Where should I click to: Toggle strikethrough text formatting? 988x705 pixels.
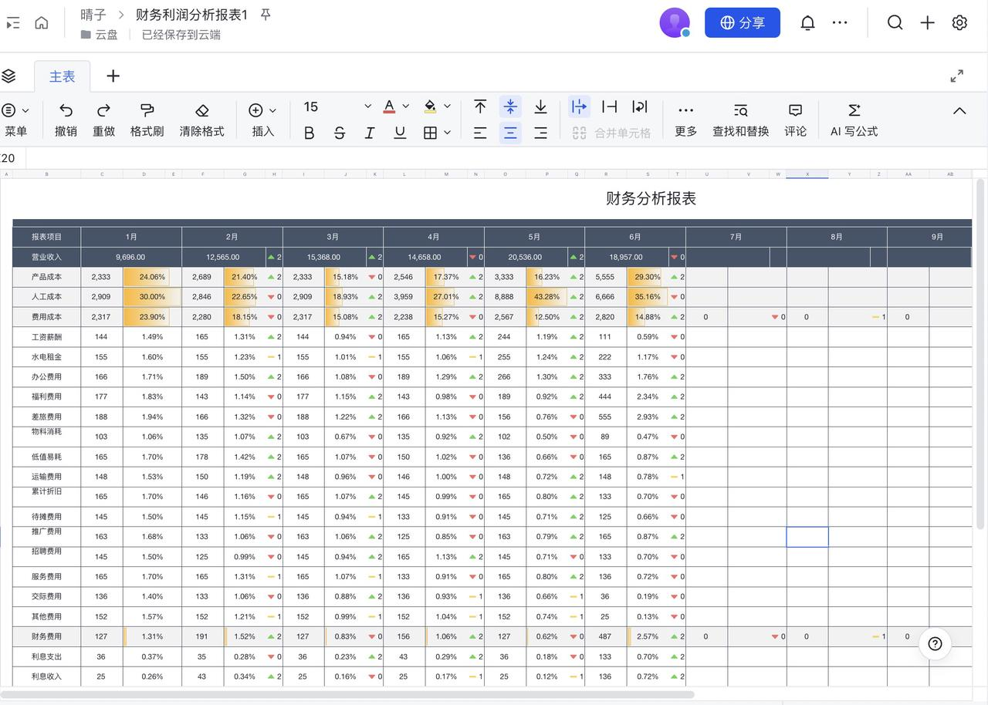pos(340,133)
